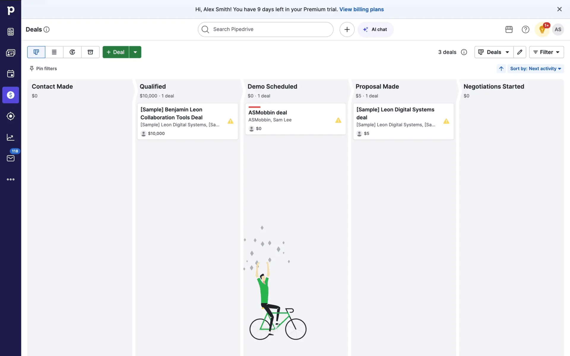Open the AI chat button
This screenshot has width=570, height=356.
click(375, 29)
